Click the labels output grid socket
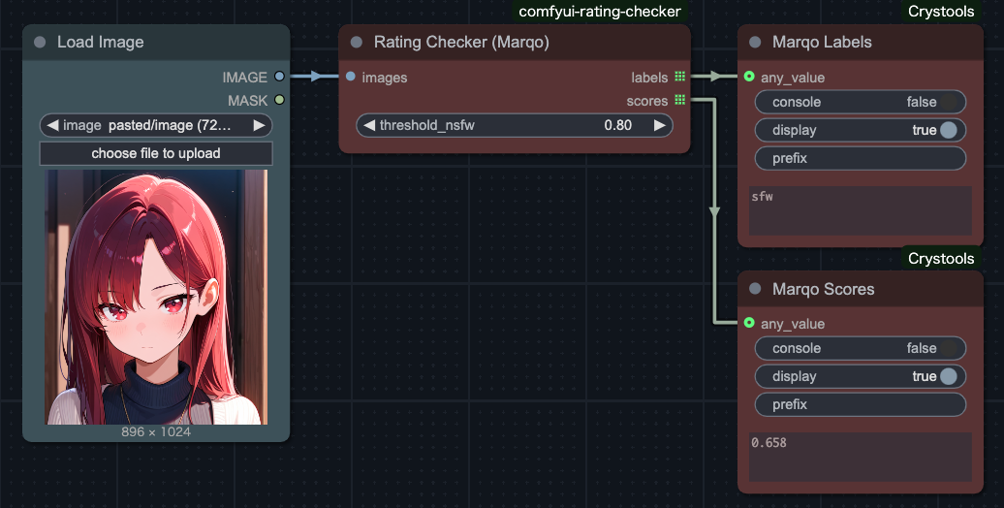 (x=680, y=77)
